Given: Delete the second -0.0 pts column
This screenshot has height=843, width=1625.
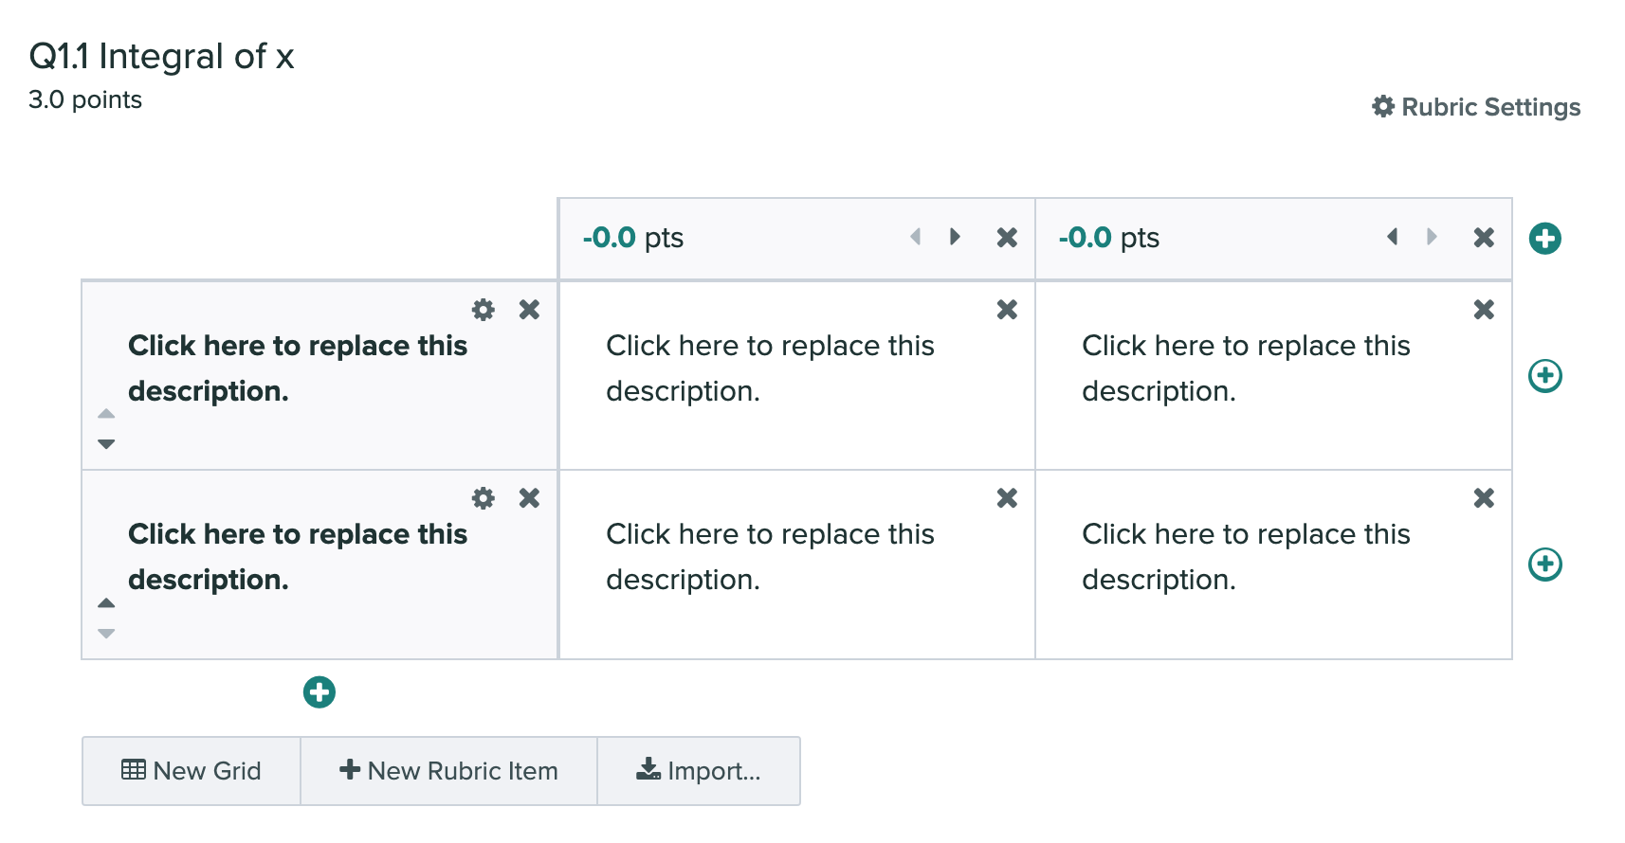Looking at the screenshot, I should click(x=1484, y=238).
